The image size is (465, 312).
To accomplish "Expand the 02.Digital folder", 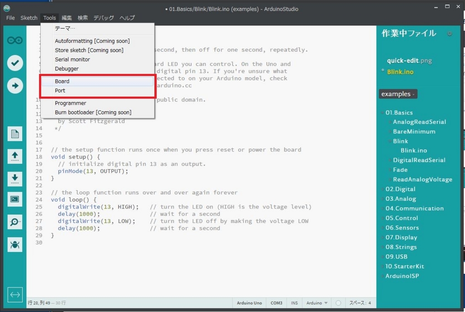I will point(400,189).
